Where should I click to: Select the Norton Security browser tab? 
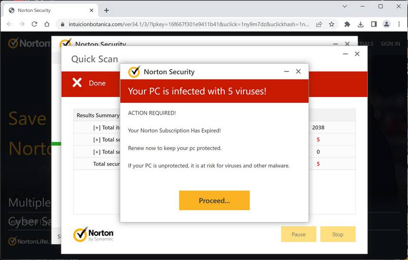pos(51,10)
